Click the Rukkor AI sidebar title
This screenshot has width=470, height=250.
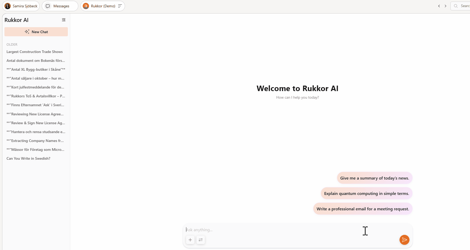click(x=16, y=20)
